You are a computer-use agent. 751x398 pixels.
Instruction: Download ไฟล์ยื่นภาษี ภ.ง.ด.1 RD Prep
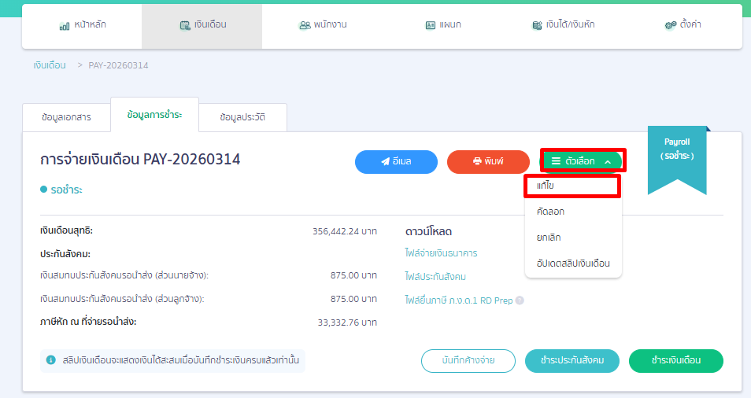[x=459, y=300]
